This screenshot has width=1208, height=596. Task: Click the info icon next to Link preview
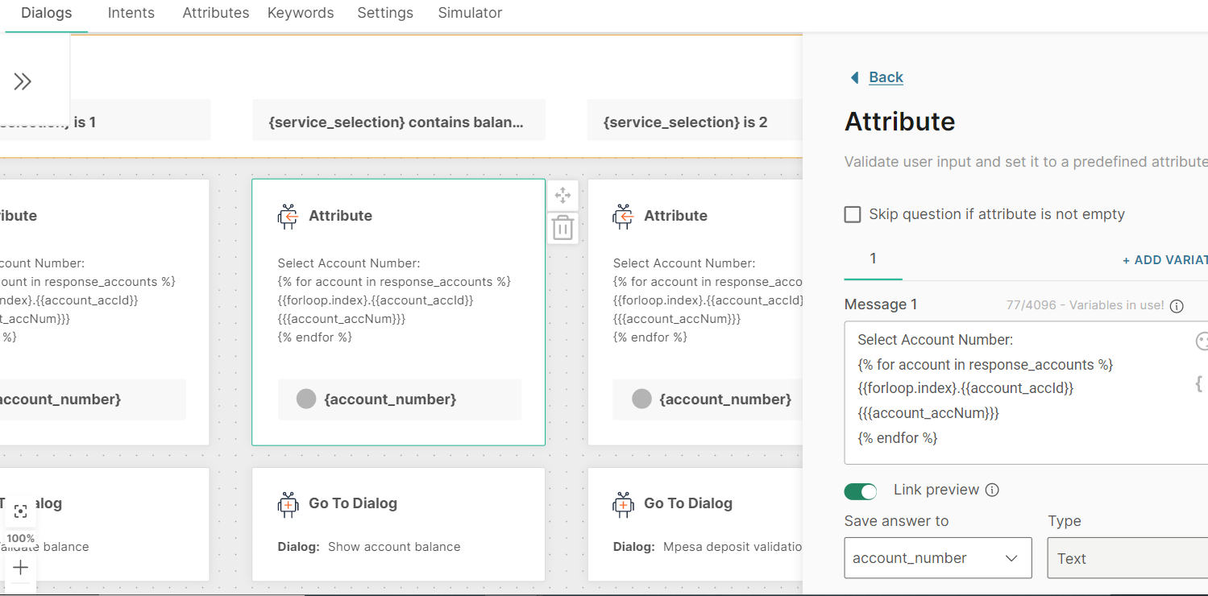[993, 490]
